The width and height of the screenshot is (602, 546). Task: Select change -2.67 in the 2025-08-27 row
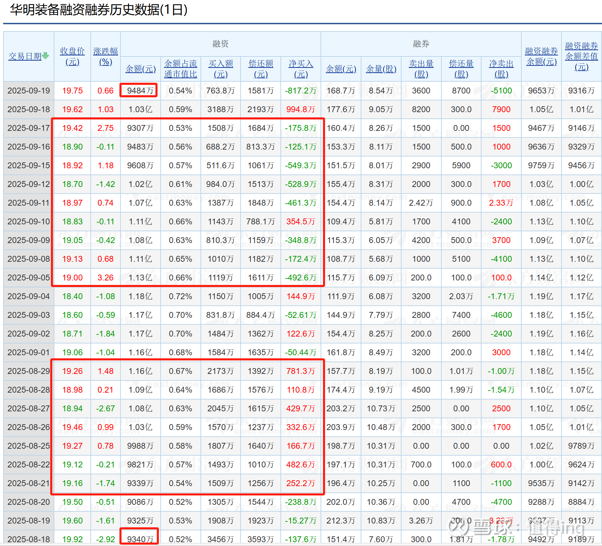click(106, 409)
